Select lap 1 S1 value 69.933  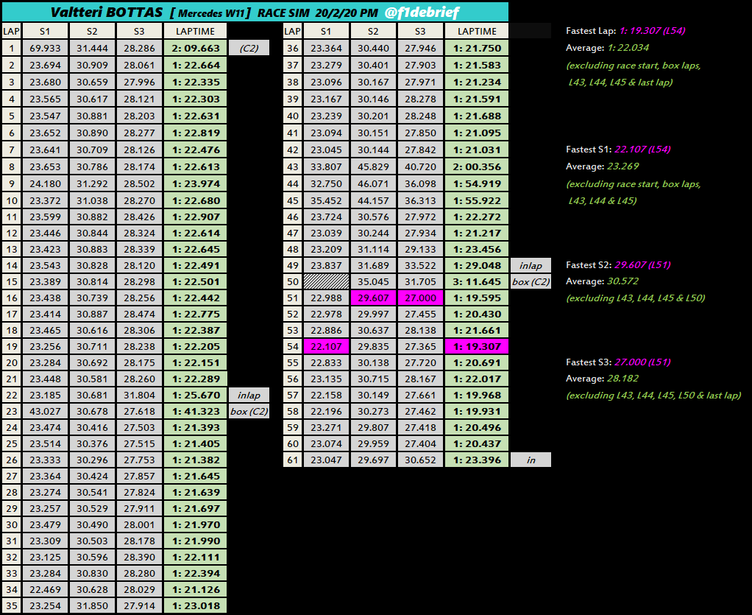(45, 48)
